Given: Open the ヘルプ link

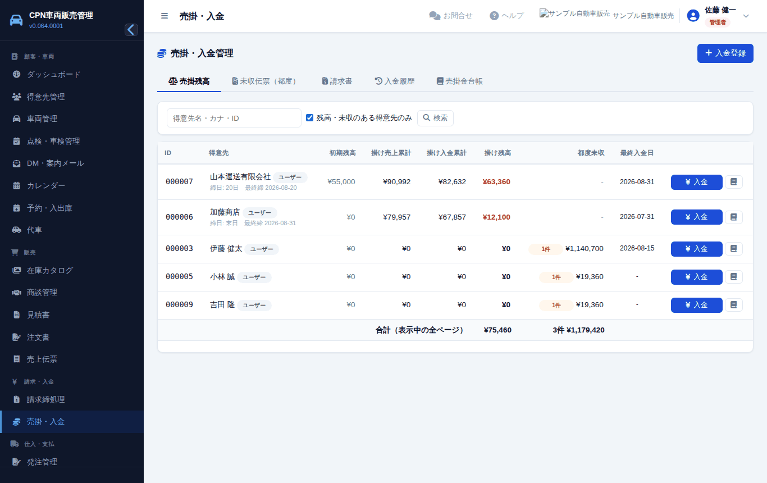Looking at the screenshot, I should point(506,16).
